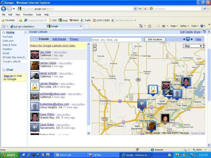Click the Refresh page icon
Viewport: 211px width, 158px height.
(x=140, y=9)
